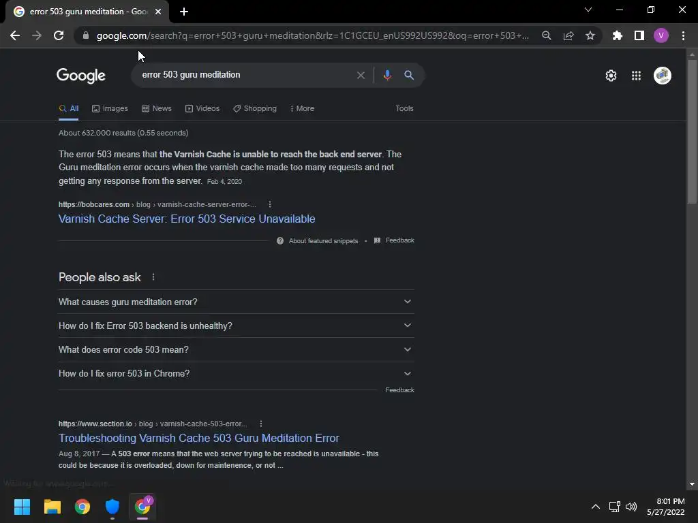The width and height of the screenshot is (698, 523).
Task: Open the zoom magnifier in address bar
Action: tap(546, 35)
